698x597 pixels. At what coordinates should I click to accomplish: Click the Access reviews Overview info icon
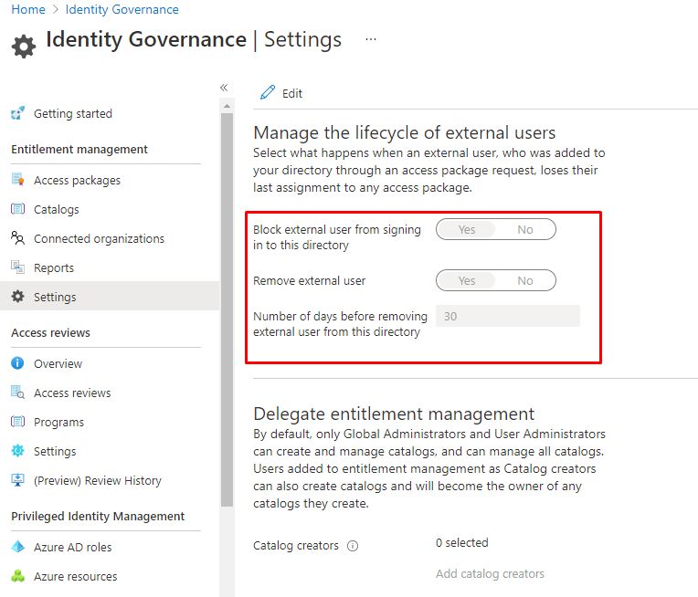coord(17,364)
